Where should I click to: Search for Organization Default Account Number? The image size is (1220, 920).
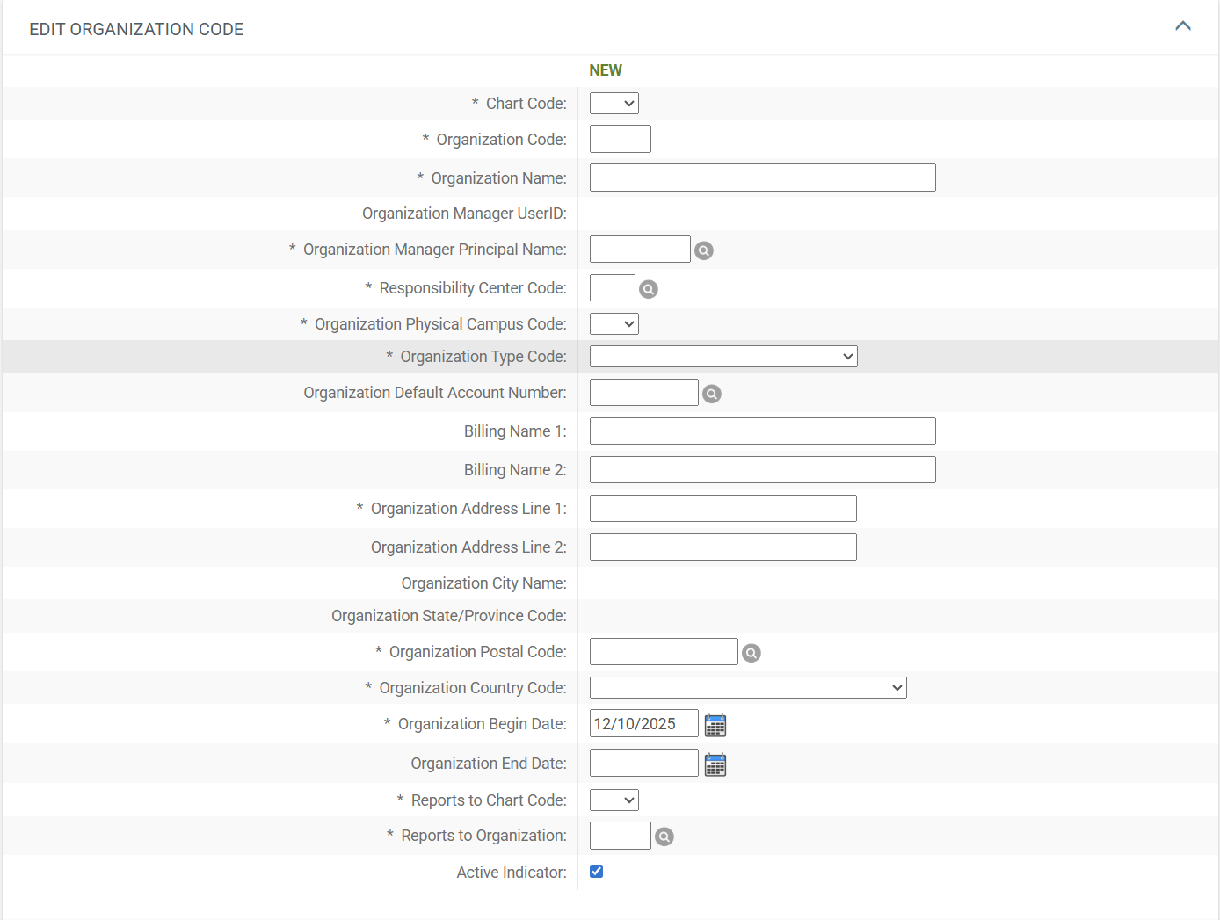(712, 394)
